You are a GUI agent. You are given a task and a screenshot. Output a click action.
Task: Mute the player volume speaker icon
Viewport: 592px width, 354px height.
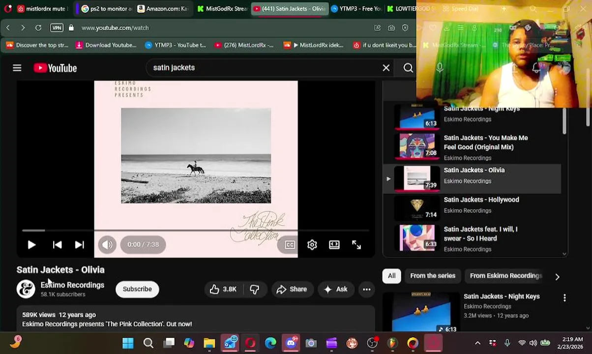(x=107, y=244)
